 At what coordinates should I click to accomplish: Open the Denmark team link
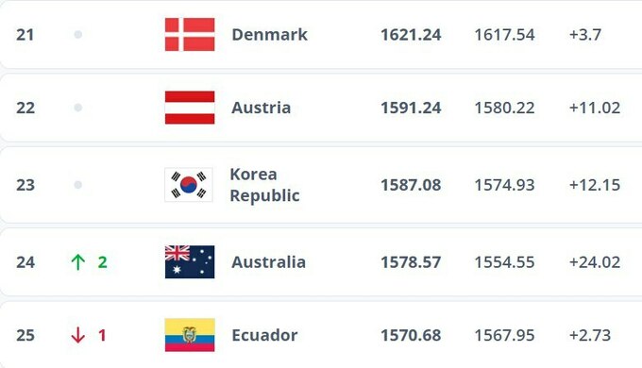269,34
